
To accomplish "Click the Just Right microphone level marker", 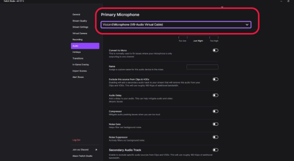I will click(x=198, y=40).
